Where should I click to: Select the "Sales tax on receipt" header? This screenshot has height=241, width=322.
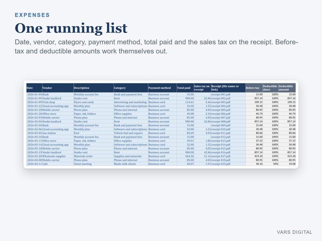coord(202,88)
